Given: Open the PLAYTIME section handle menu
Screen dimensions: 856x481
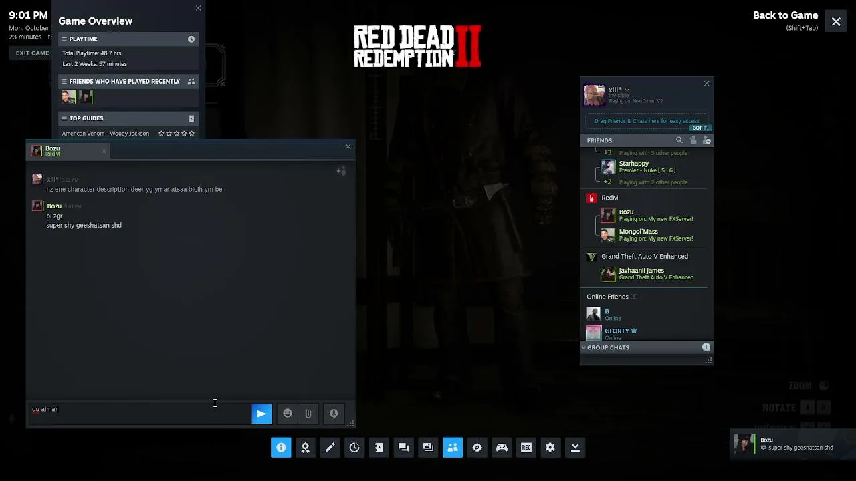Looking at the screenshot, I should point(64,39).
